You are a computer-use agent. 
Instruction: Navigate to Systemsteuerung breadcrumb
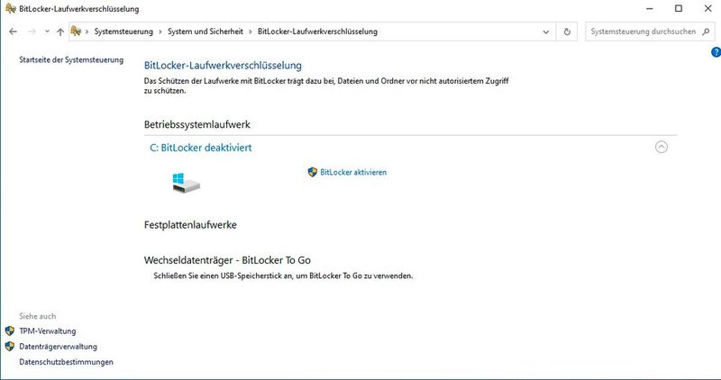pyautogui.click(x=123, y=32)
